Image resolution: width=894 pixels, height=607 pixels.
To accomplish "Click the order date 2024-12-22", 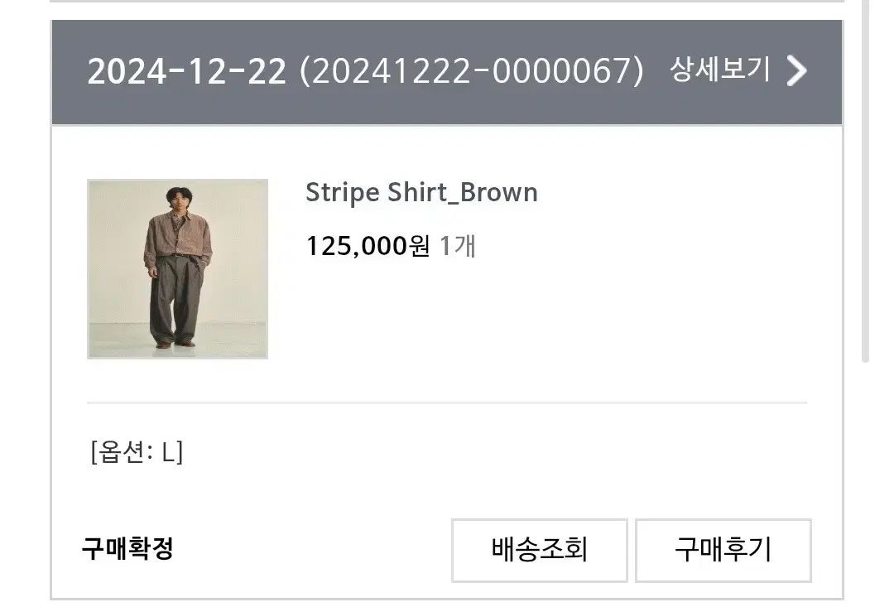I will pyautogui.click(x=186, y=71).
